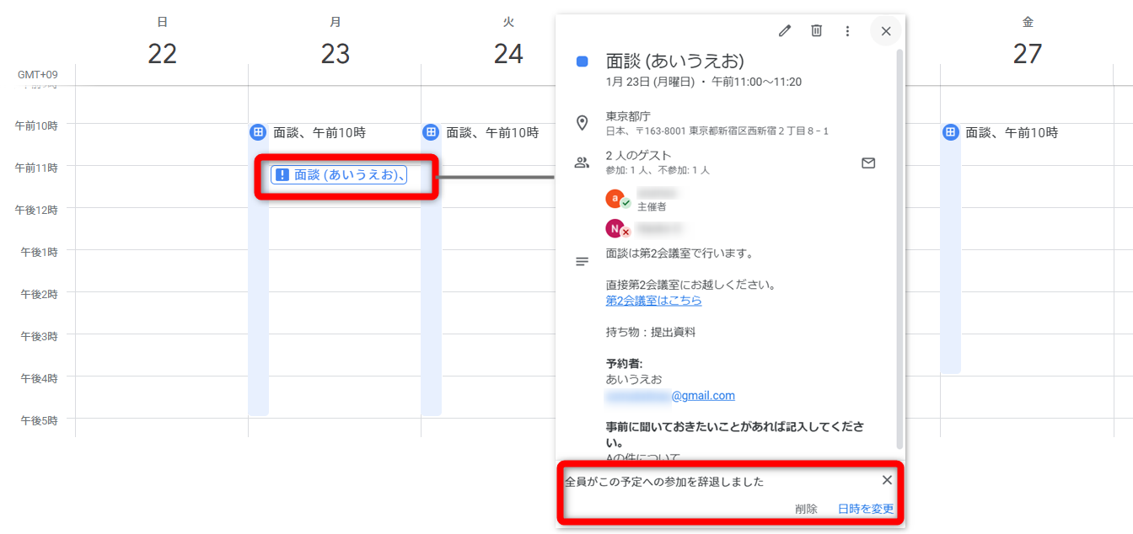Select Tuesday 24 date header
This screenshot has width=1133, height=534.
tap(508, 54)
